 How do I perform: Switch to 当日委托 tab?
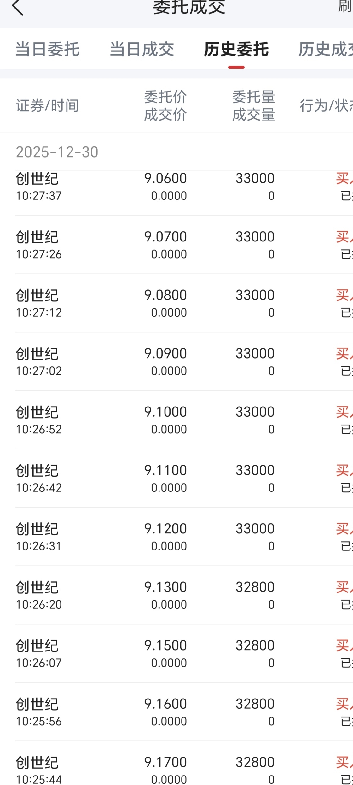(x=47, y=50)
